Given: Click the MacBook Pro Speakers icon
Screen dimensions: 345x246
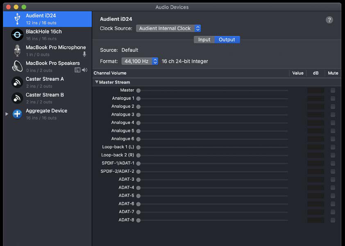Looking at the screenshot, I should click(x=17, y=66).
